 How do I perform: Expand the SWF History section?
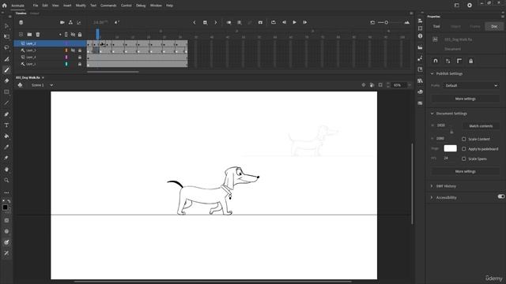tap(432, 186)
